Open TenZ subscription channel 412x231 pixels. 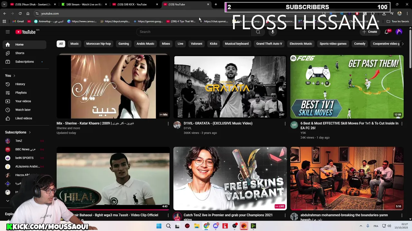pyautogui.click(x=24, y=141)
